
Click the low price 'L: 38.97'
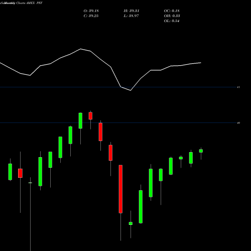click(132, 16)
